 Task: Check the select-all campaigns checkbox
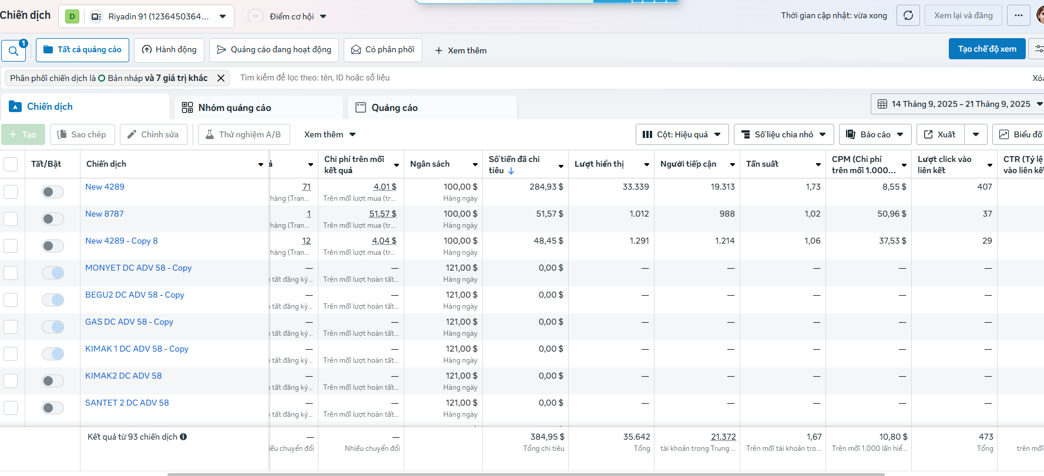tap(11, 164)
